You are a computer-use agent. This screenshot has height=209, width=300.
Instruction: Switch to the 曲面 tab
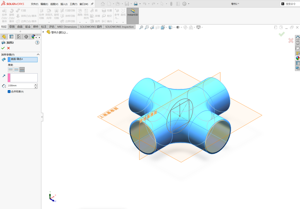20,27
